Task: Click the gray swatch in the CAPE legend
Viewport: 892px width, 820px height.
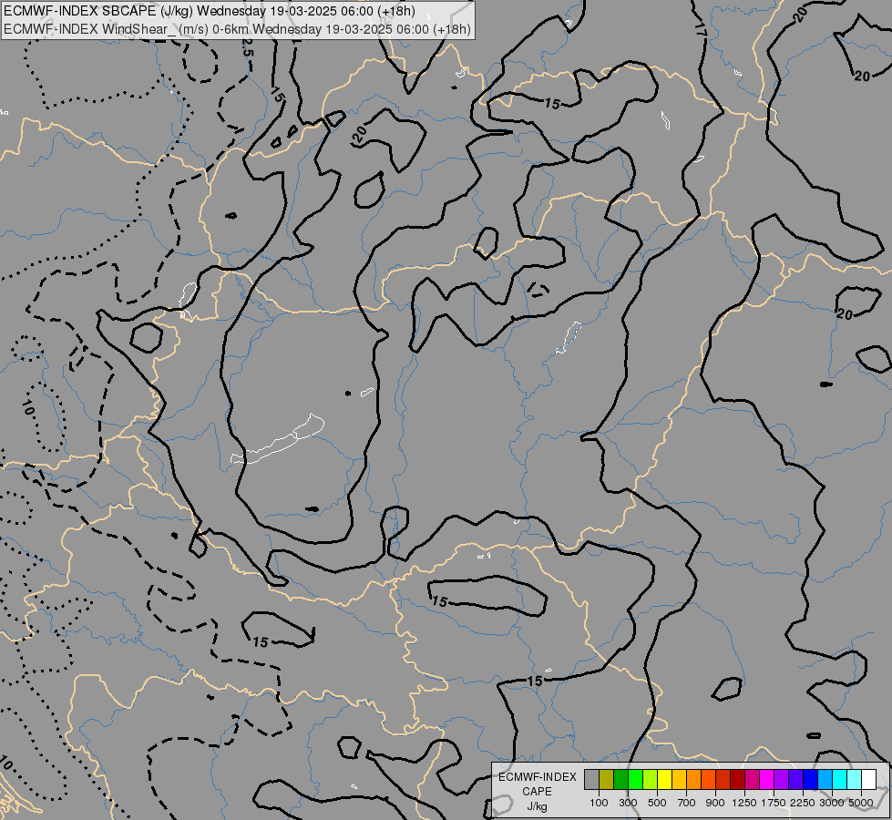Action: (591, 780)
